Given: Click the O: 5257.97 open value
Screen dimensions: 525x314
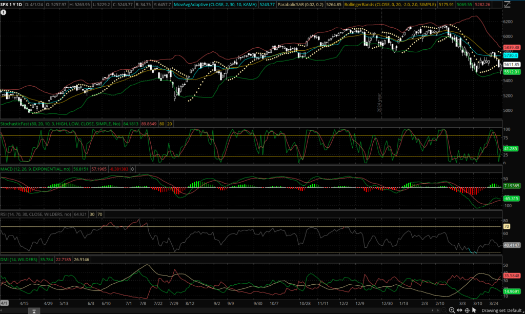Looking at the screenshot, I should coord(56,4).
